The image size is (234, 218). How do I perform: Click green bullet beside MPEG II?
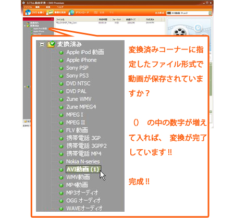pyautogui.click(x=61, y=123)
